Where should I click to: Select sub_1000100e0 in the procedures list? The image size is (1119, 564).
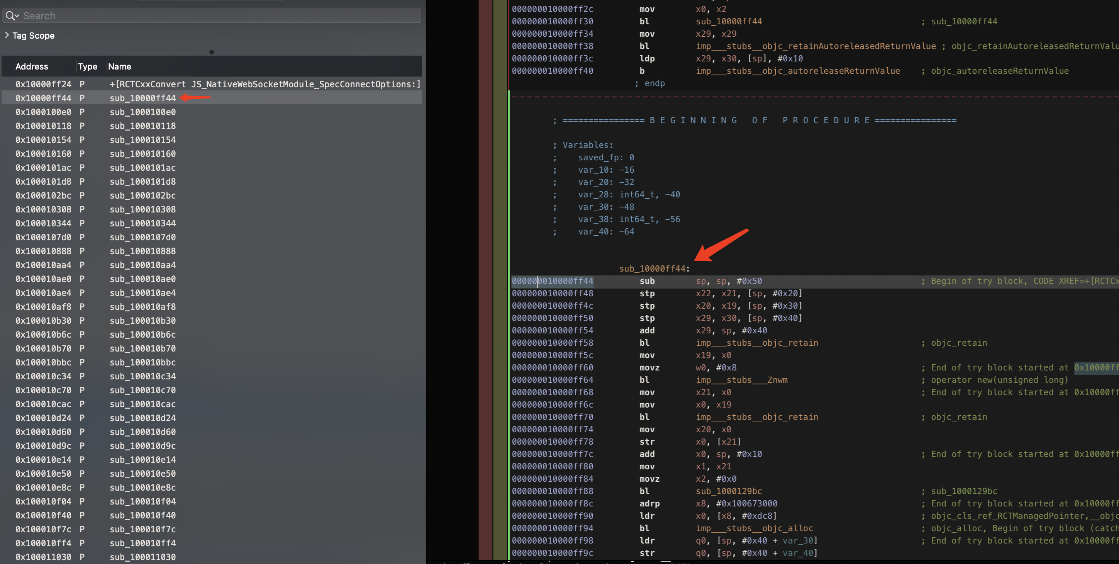[x=212, y=112]
